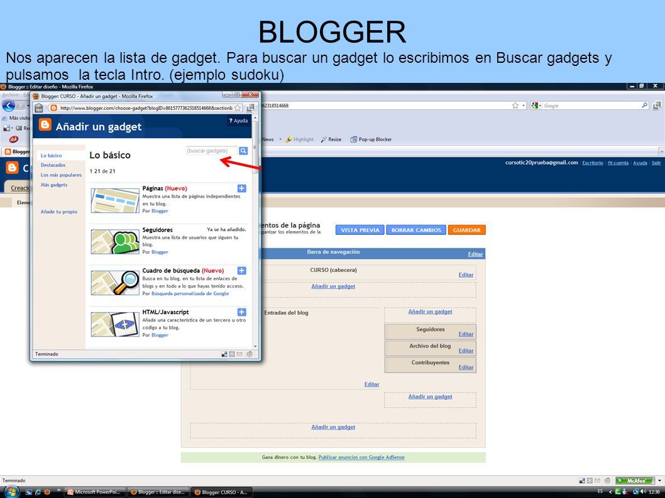Click the News toolbar item
This screenshot has width=665, height=498.
coord(268,139)
